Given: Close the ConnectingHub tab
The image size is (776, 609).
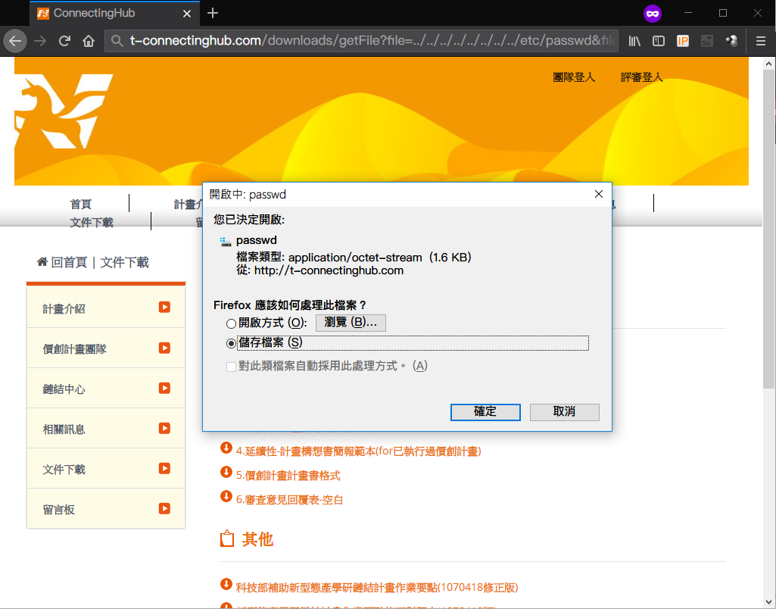Looking at the screenshot, I should 187,14.
